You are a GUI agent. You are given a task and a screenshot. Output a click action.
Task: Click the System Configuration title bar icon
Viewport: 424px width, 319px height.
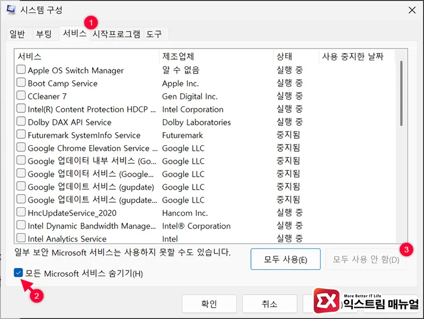11,10
